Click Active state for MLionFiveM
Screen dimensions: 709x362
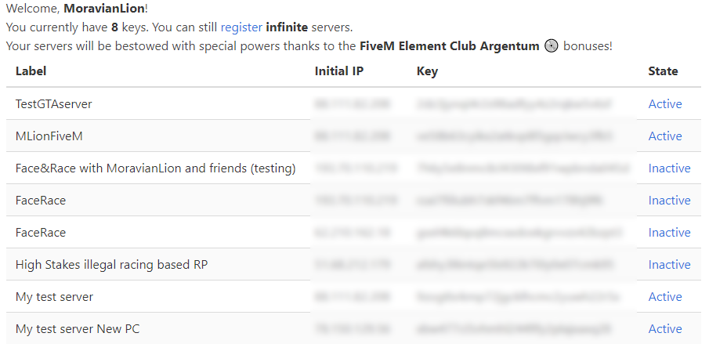point(664,136)
